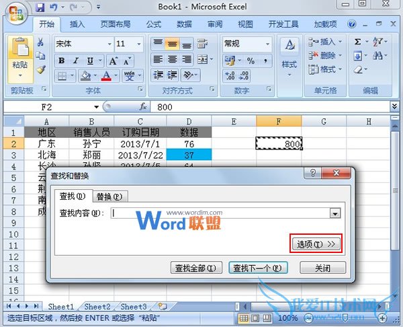The image size is (403, 327).
Task: Save the workbook with the floppy icon
Action: point(40,7)
